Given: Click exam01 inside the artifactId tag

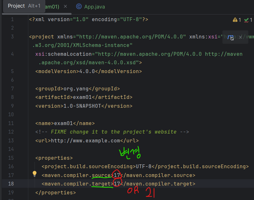Looking at the screenshot, I should (82, 97).
